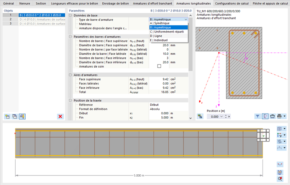Pick B | Asymétrique in the dropdown list
The width and height of the screenshot is (290, 185).
tap(169, 28)
